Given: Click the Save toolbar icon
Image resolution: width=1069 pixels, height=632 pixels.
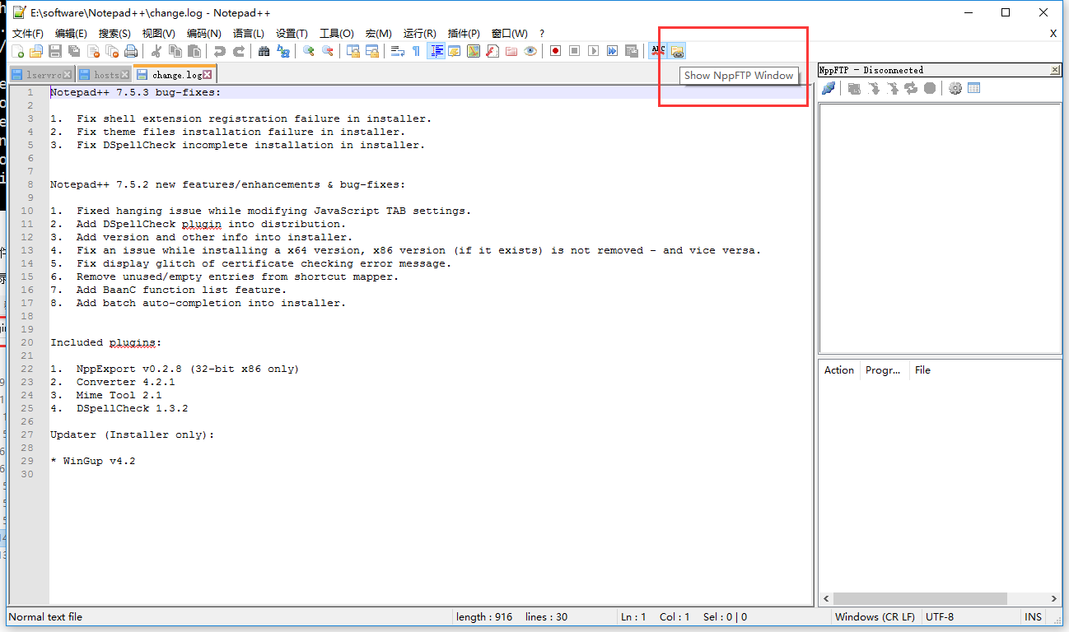Looking at the screenshot, I should (55, 51).
